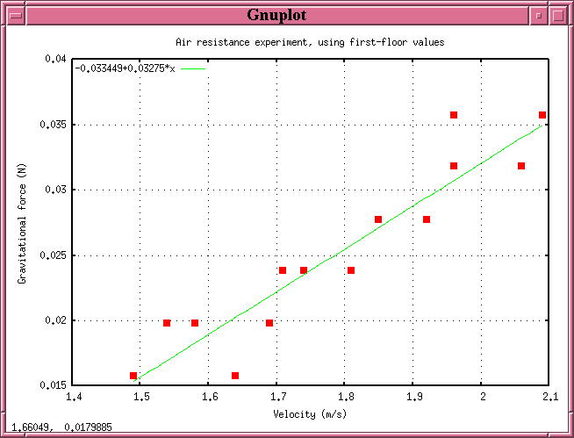Click the red data point at velocity 1.81
Image resolution: width=574 pixels, height=438 pixels.
pos(351,270)
